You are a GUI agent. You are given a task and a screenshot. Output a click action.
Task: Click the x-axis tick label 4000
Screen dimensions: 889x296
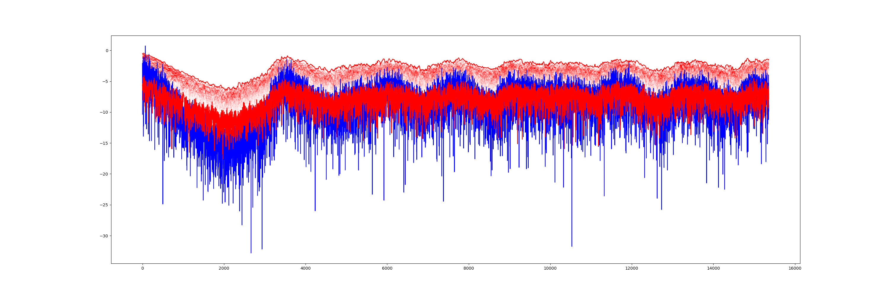click(306, 268)
